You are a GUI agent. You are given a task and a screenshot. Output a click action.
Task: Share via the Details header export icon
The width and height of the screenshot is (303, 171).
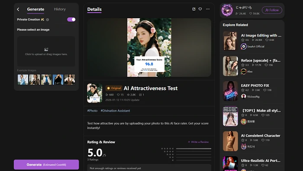[x=194, y=9]
